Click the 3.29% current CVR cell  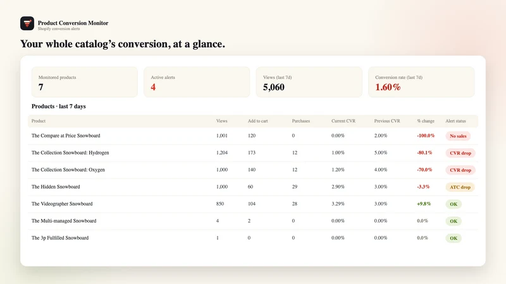pos(338,204)
